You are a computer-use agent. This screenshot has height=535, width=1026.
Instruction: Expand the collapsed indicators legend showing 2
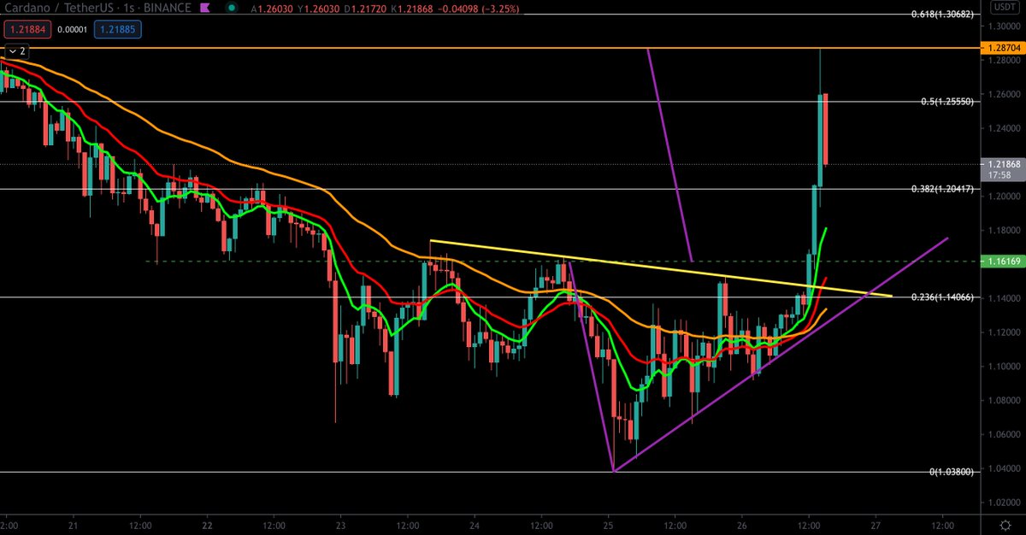click(x=17, y=51)
